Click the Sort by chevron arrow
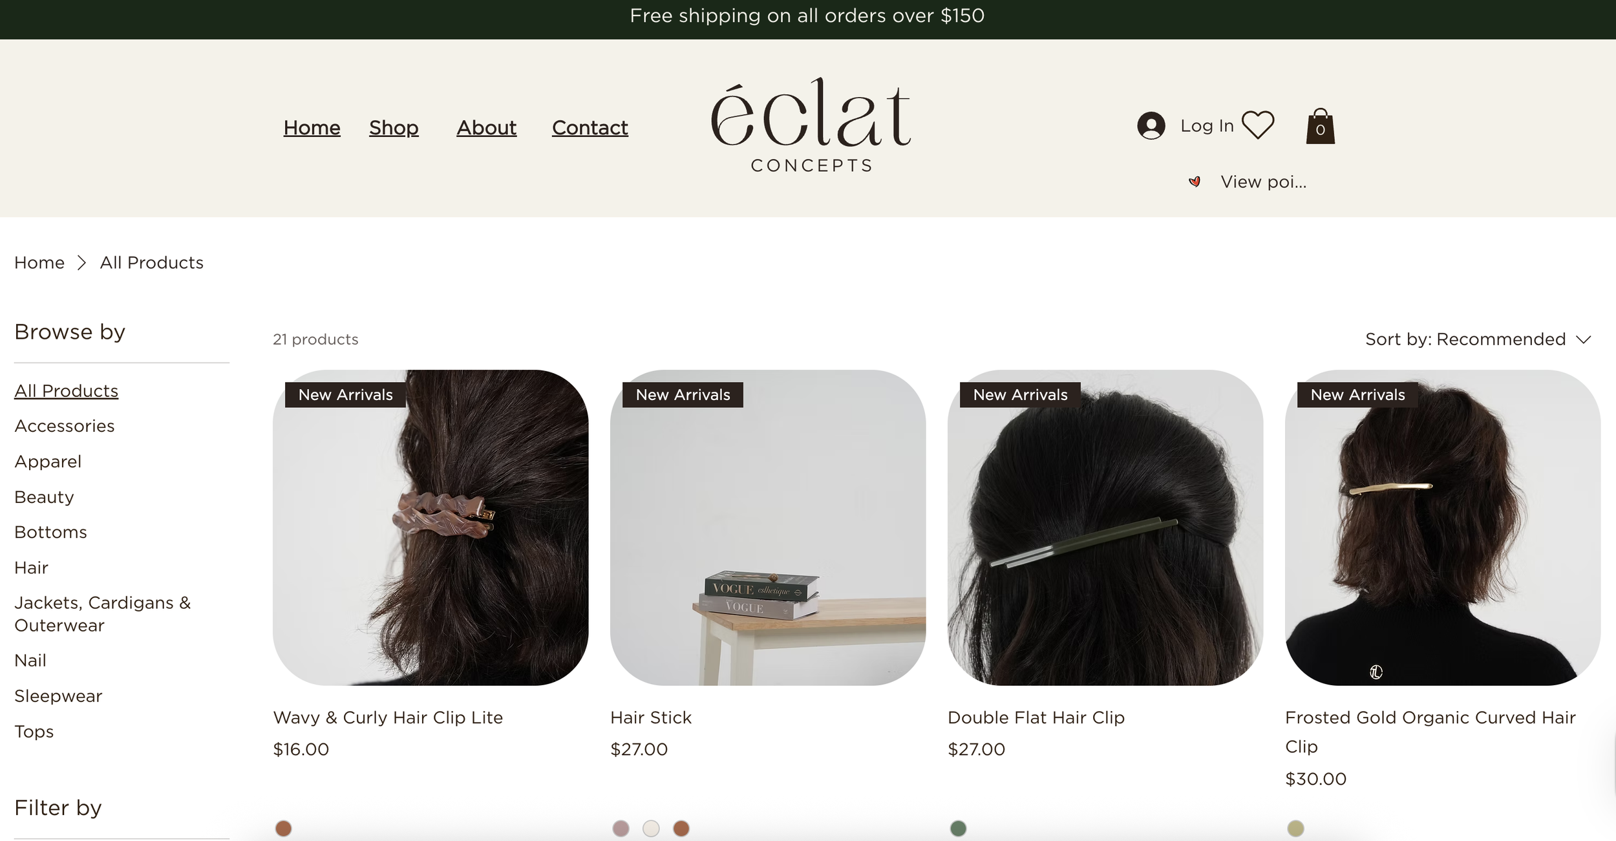The height and width of the screenshot is (841, 1616). (1583, 340)
